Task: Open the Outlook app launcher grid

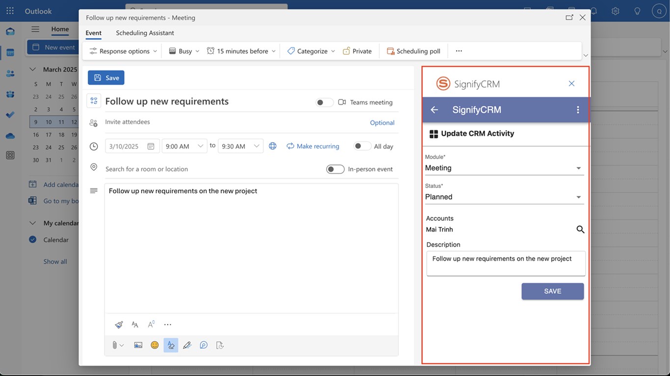Action: [x=10, y=11]
